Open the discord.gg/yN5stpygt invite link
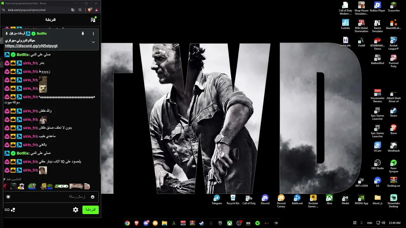 pyautogui.click(x=31, y=46)
